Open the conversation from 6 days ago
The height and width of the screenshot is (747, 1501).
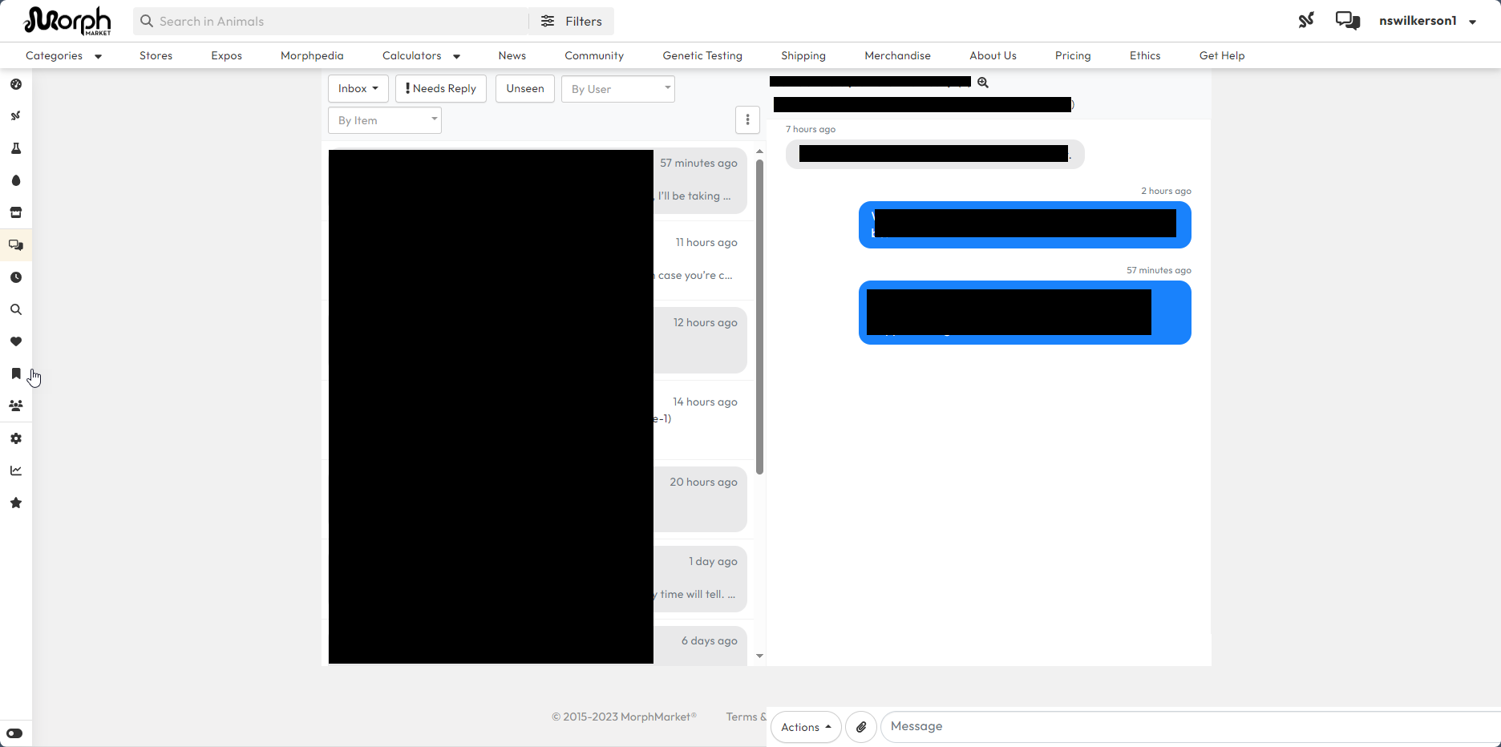(537, 645)
